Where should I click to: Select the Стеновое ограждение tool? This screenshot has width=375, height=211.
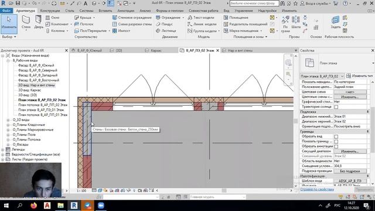coord(132,18)
